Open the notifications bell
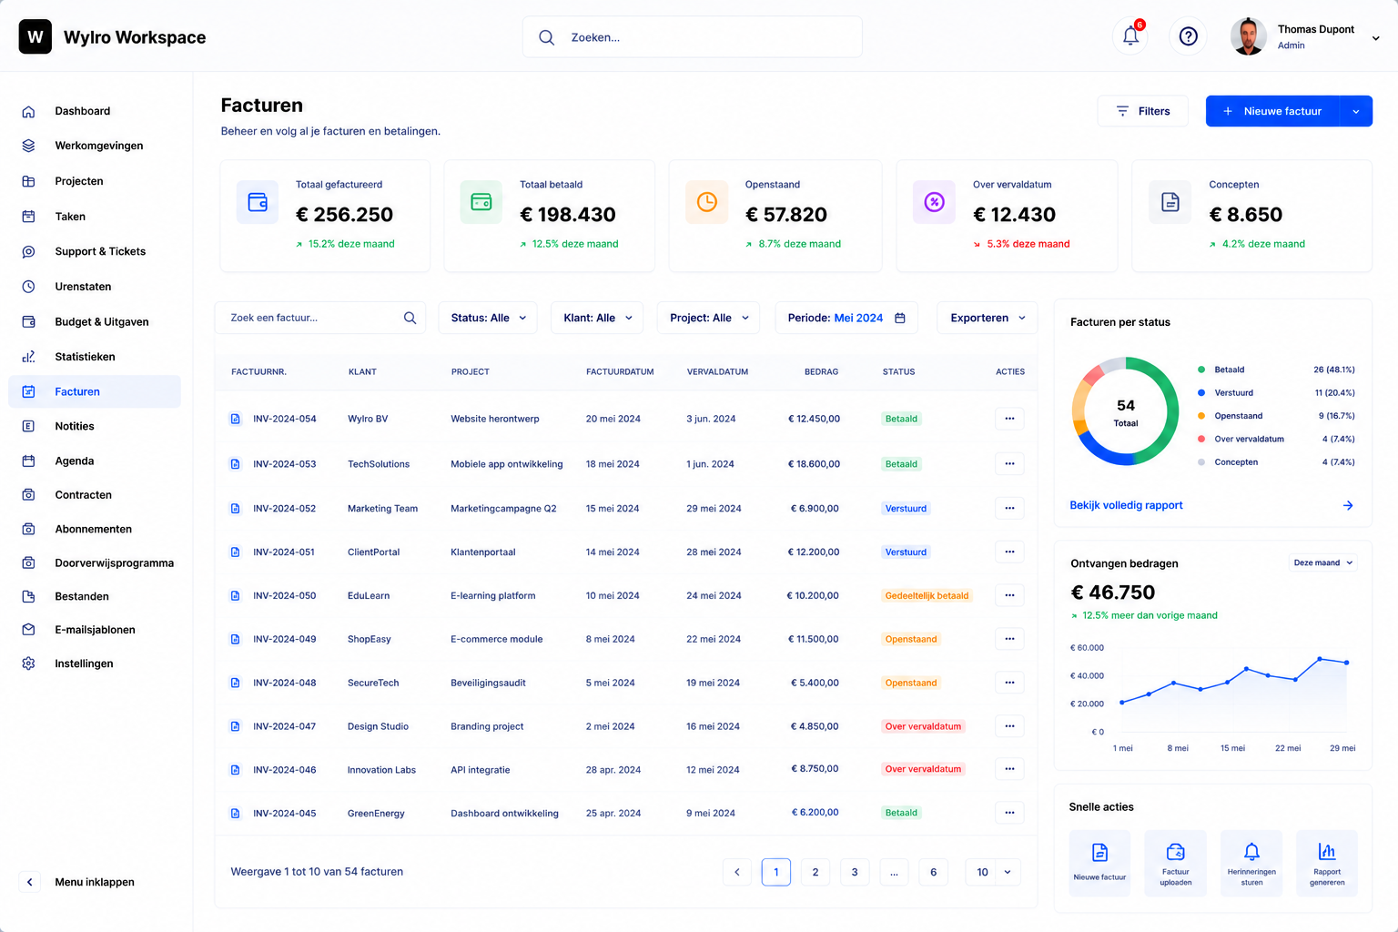The height and width of the screenshot is (932, 1398). click(x=1130, y=36)
